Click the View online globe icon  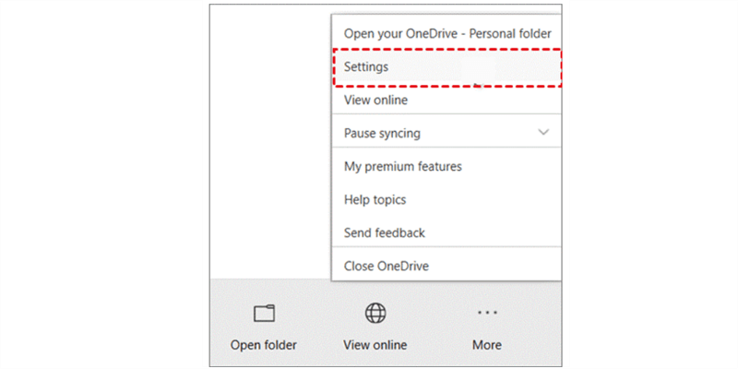pos(375,314)
